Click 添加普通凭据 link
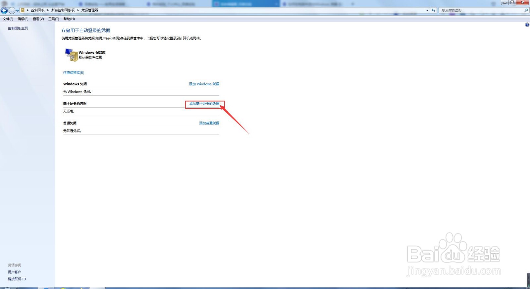The width and height of the screenshot is (530, 289). click(209, 123)
